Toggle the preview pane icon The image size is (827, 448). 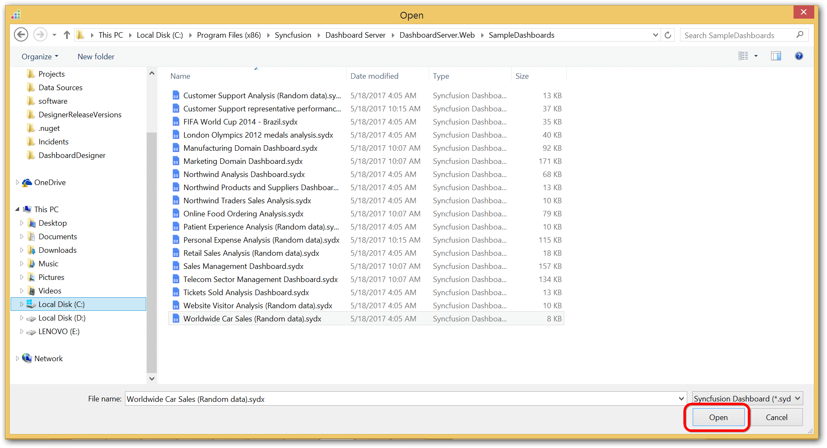[x=776, y=56]
